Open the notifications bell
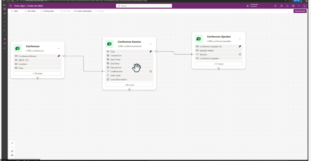The width and height of the screenshot is (311, 161). point(287,6)
